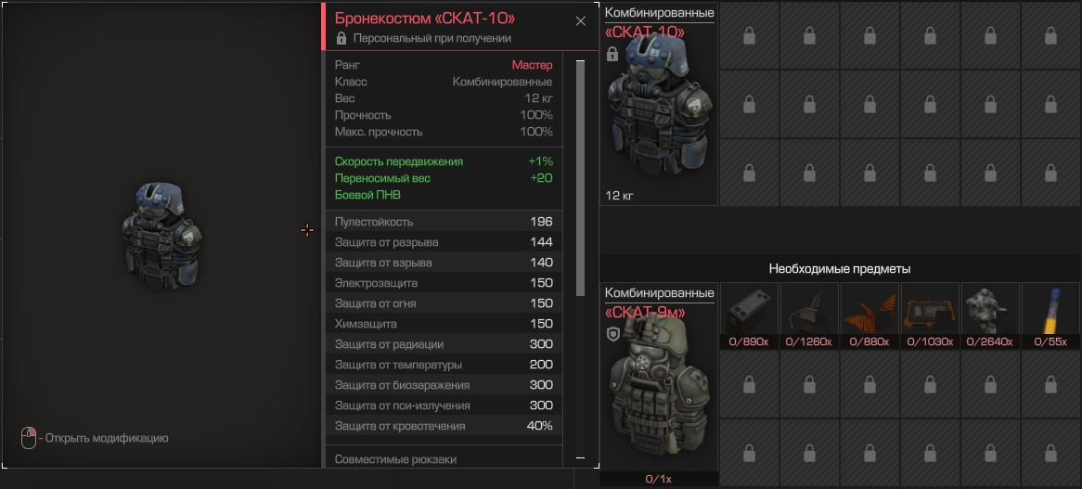Select the orange device item needing 0/1030x
Image resolution: width=1082 pixels, height=489 pixels.
930,315
